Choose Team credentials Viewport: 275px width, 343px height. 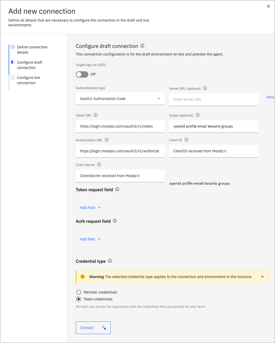pyautogui.click(x=79, y=299)
